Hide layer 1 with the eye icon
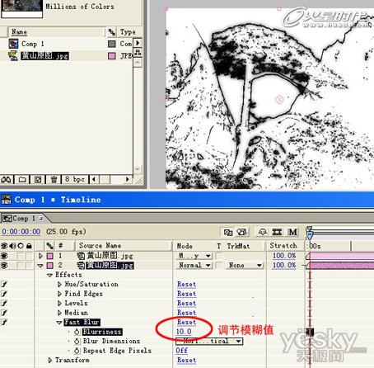Screen dimensions: 374x368 point(4,256)
